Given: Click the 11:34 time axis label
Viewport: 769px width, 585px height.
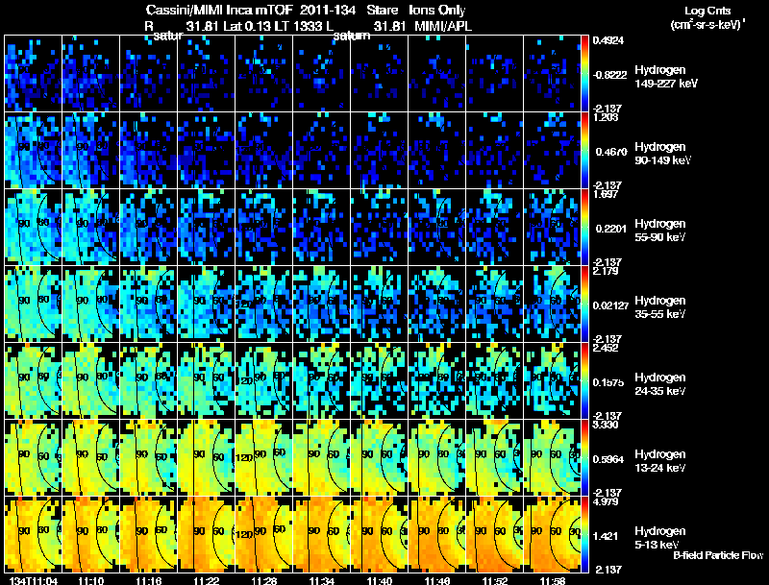Looking at the screenshot, I should (322, 580).
